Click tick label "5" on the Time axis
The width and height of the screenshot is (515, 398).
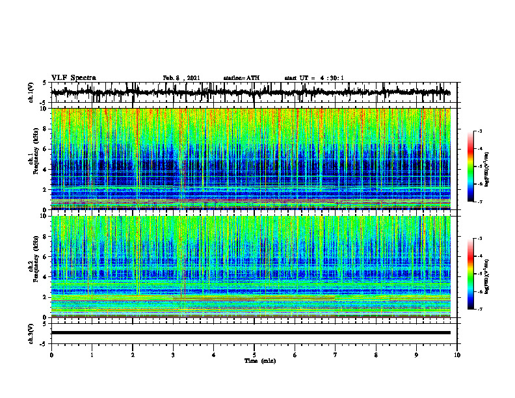click(254, 355)
